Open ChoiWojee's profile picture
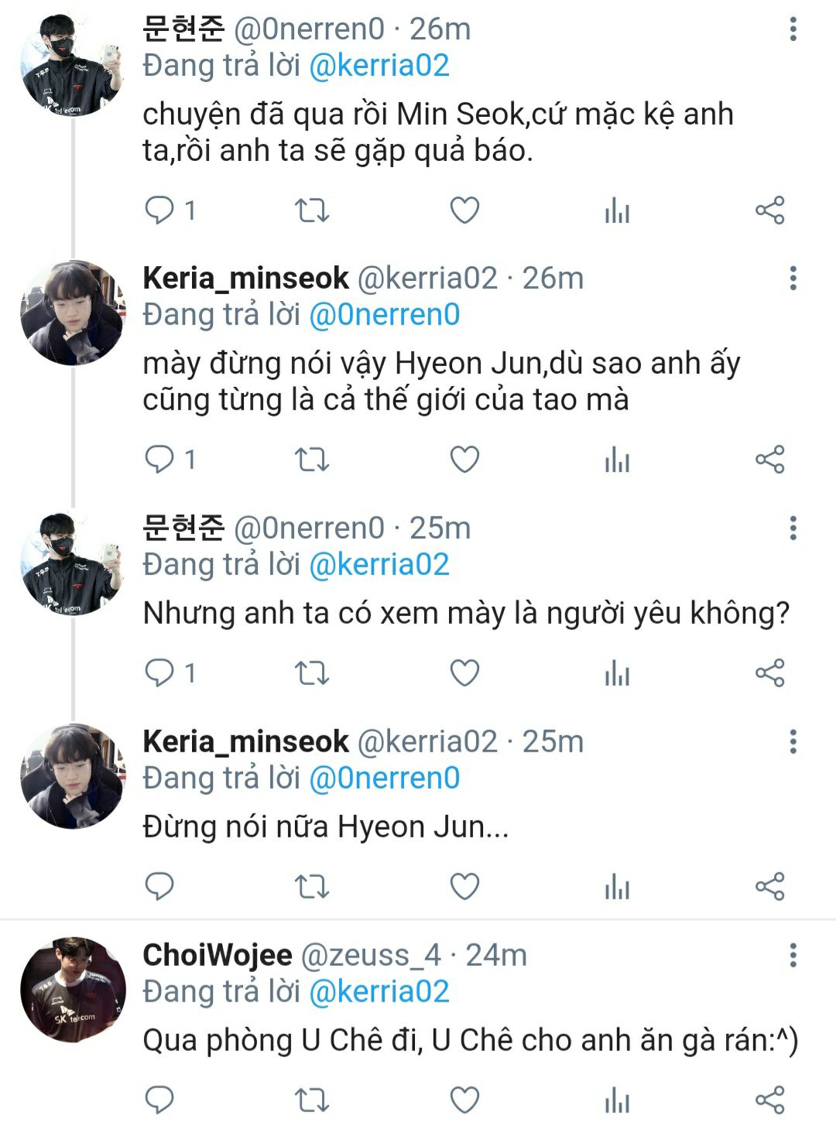Viewport: 836px width, 1126px height. tap(73, 990)
